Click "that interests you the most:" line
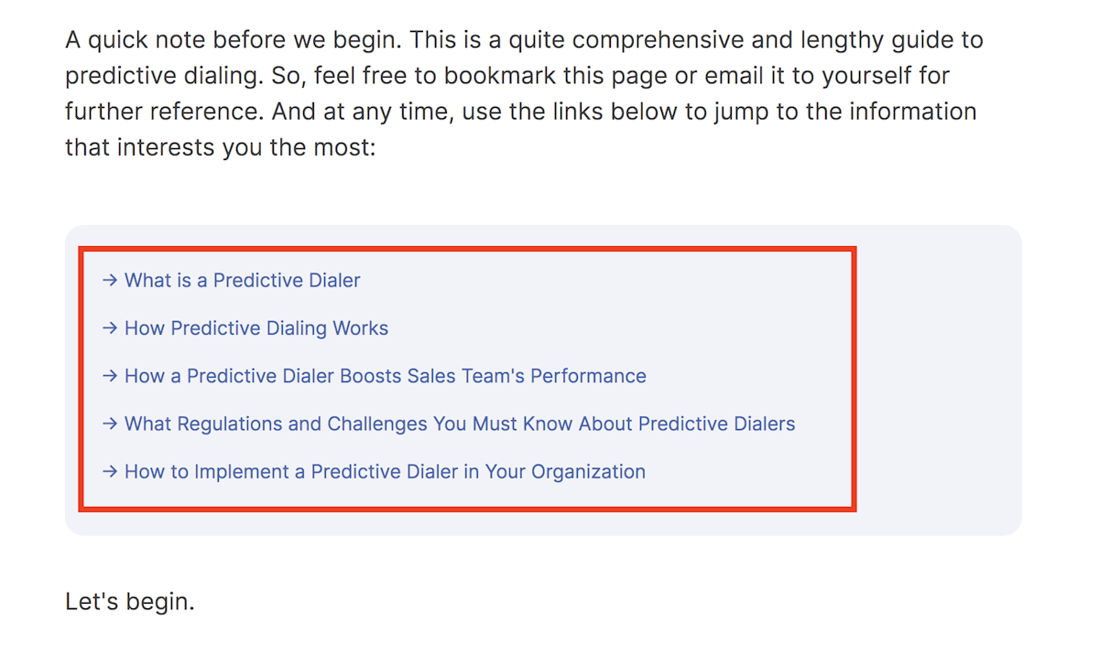The image size is (1099, 665). coord(221,147)
